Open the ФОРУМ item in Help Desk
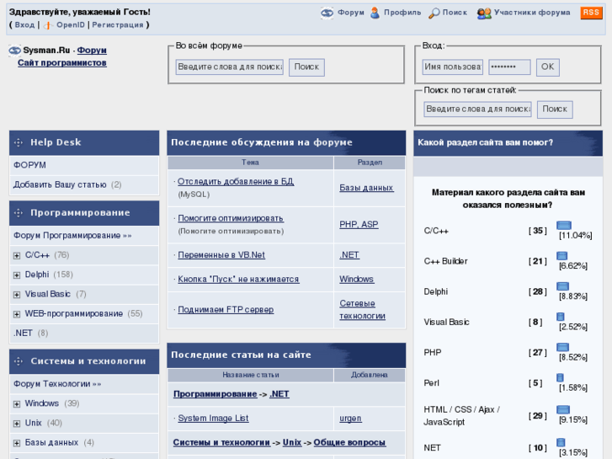The height and width of the screenshot is (459, 612). coord(29,165)
